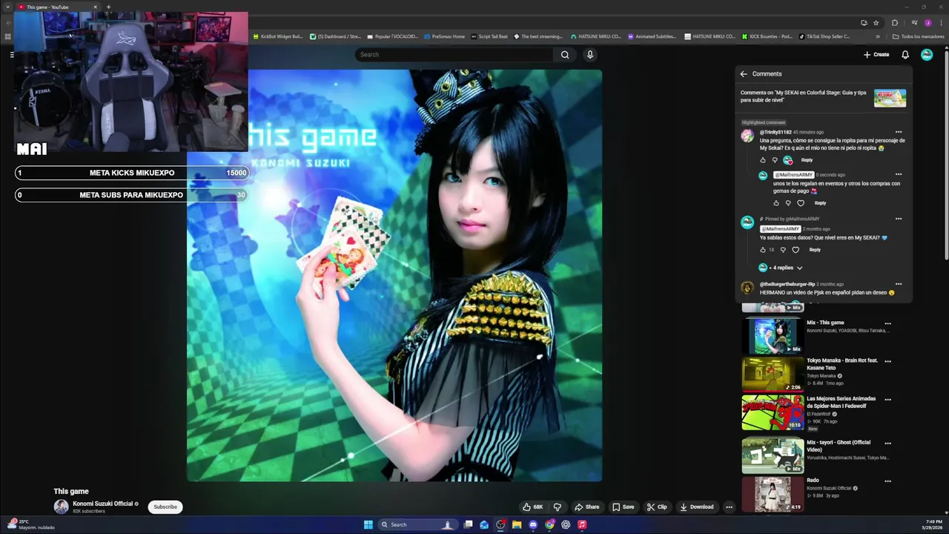
Task: Open the tab search dropdown arrow
Action: [x=7, y=7]
